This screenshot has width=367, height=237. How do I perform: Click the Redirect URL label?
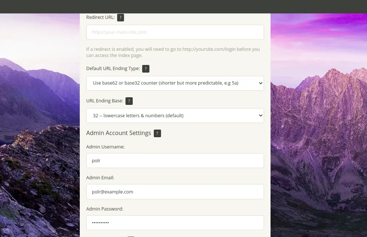(x=100, y=17)
